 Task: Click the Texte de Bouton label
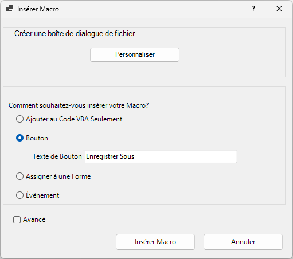coord(57,156)
